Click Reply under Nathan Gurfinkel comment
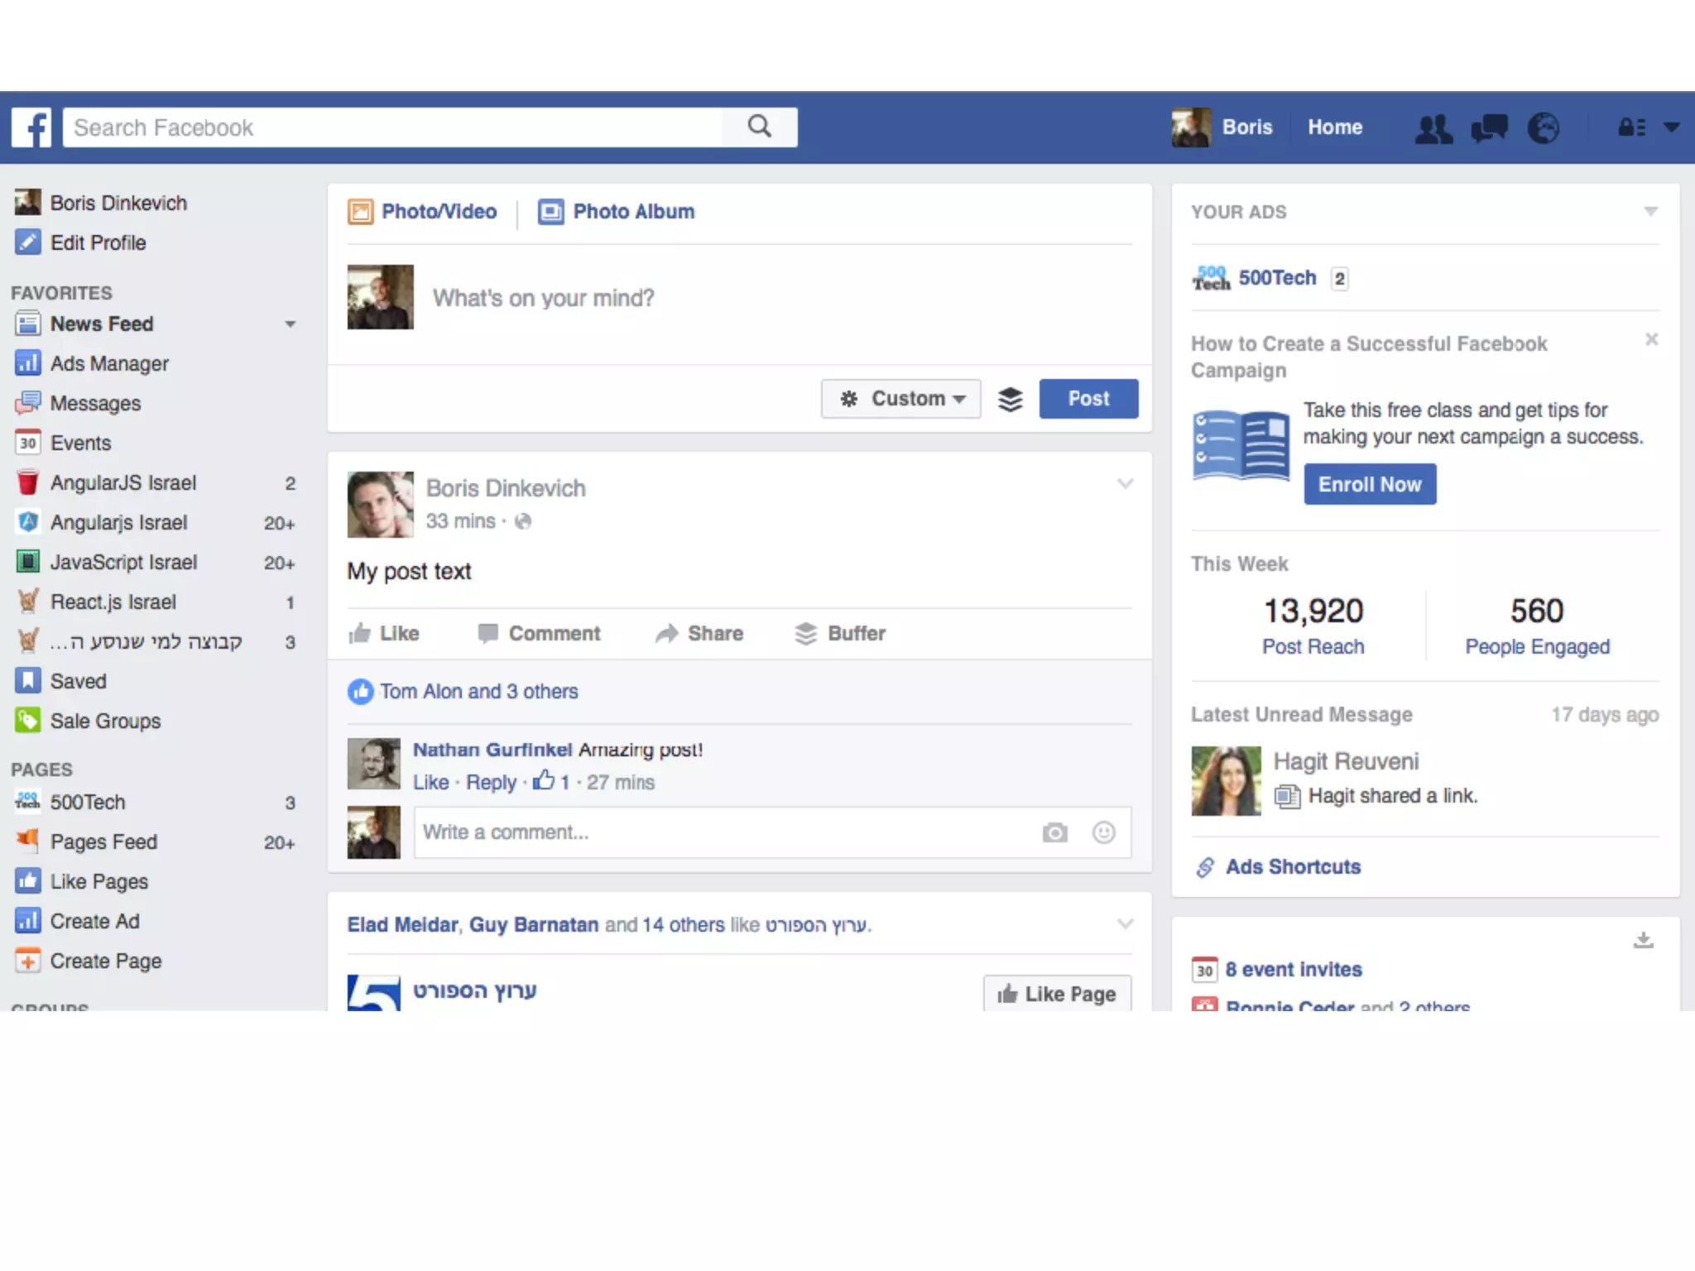This screenshot has height=1271, width=1695. (x=491, y=782)
